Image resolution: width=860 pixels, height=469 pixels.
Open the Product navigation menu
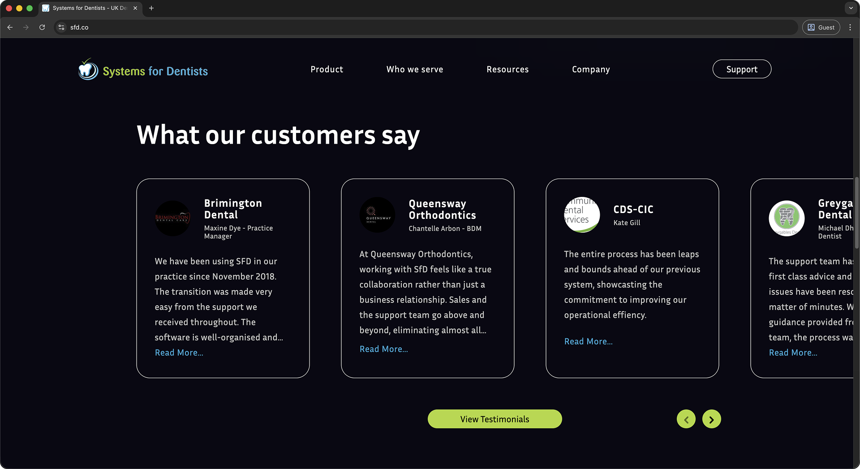[x=327, y=69]
